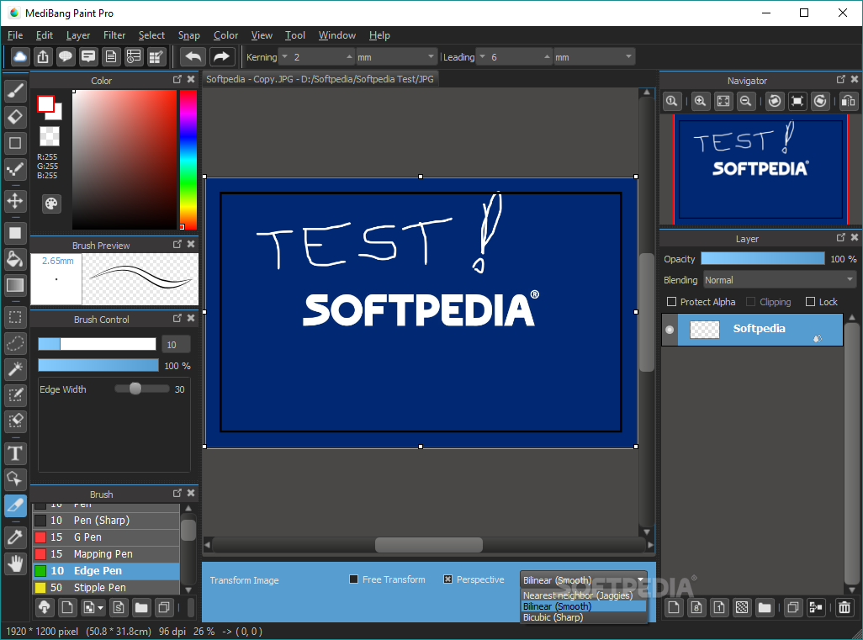Open the Blending mode dropdown

pos(780,280)
